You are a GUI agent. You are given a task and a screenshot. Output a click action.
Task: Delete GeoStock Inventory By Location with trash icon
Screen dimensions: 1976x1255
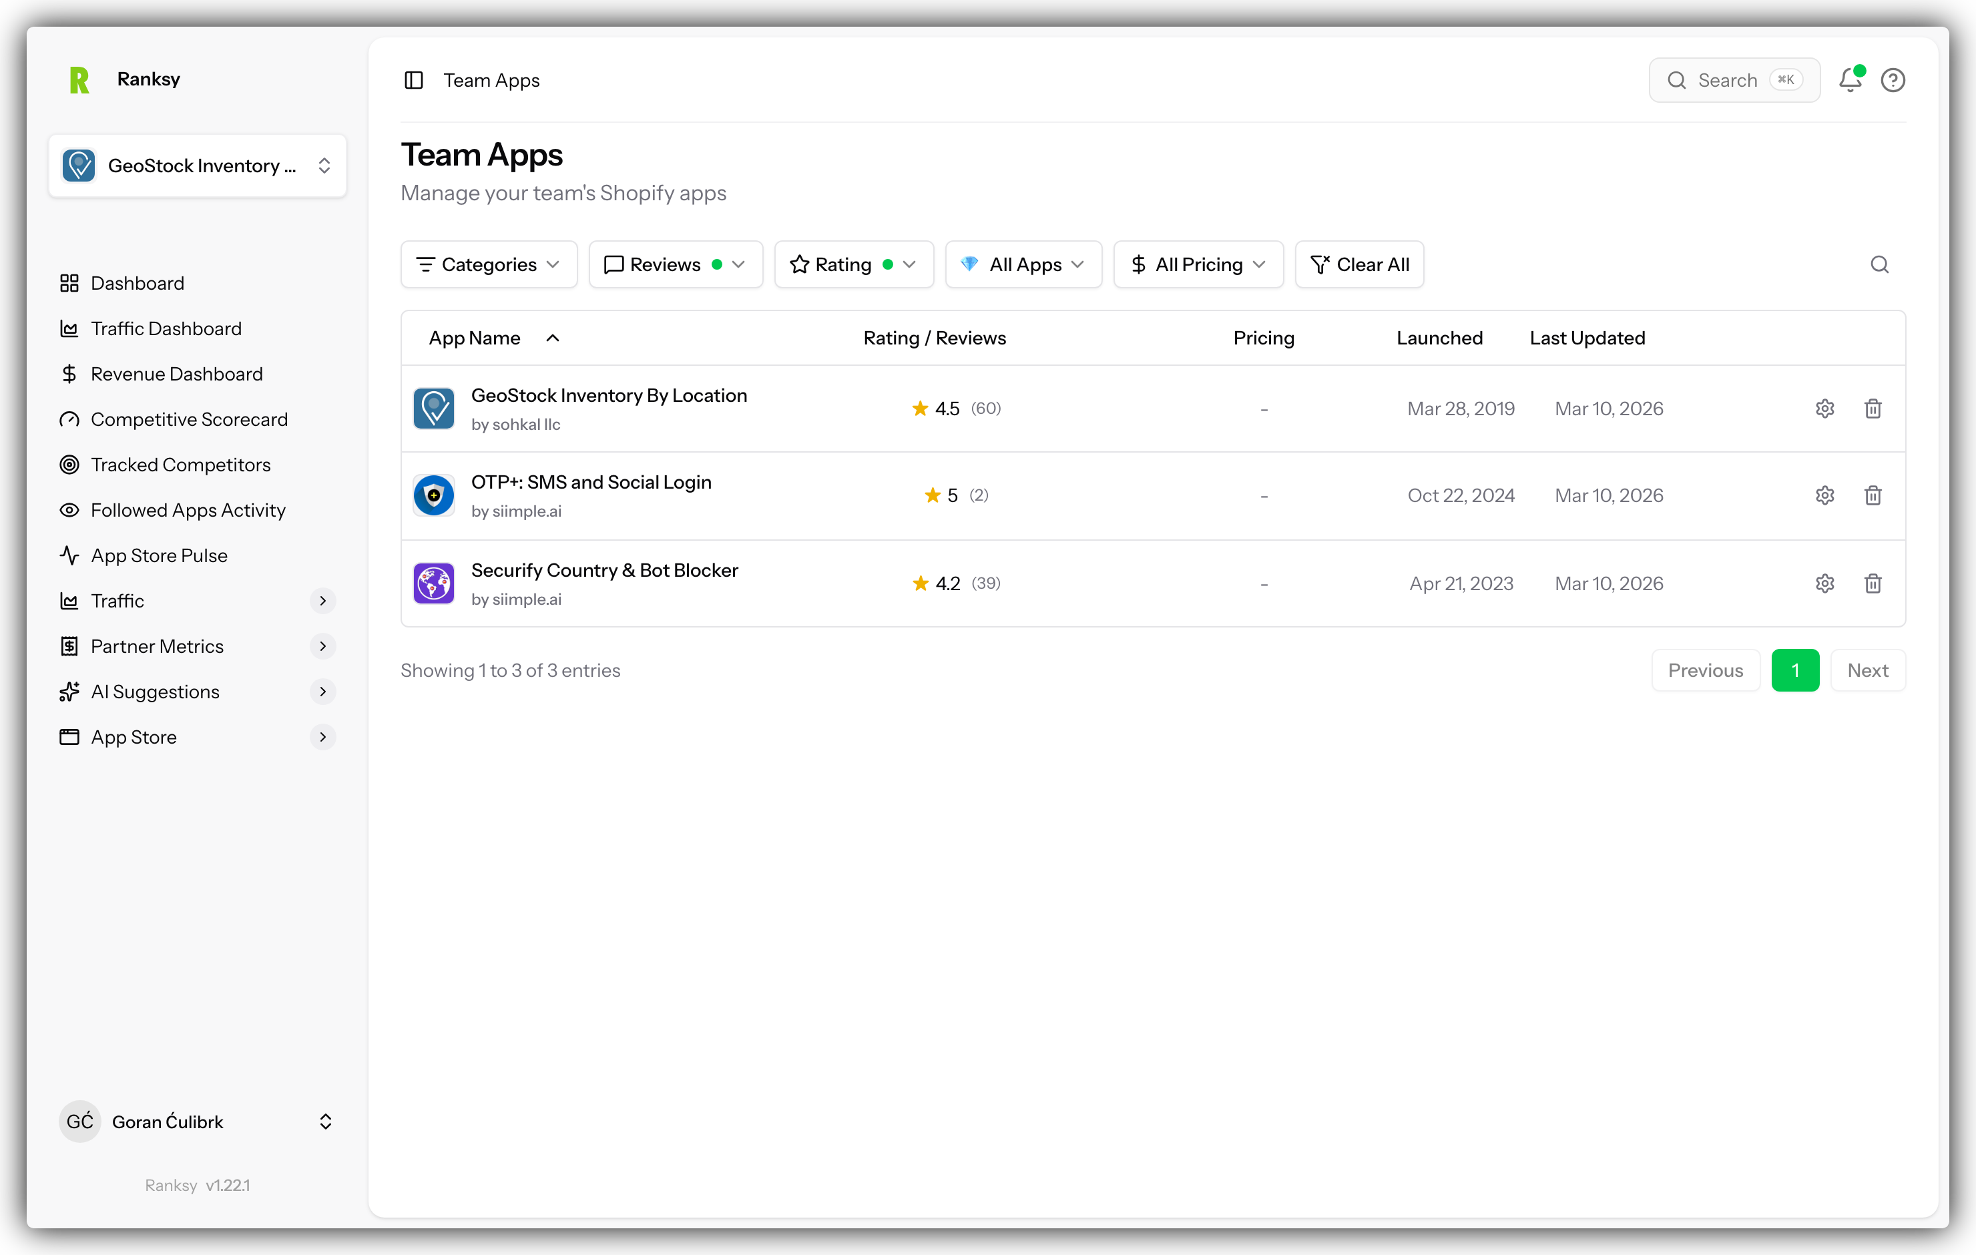1873,409
